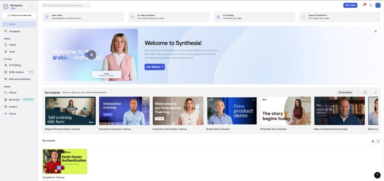
Task: Open the announcements megaphone icon
Action: (x=364, y=5)
